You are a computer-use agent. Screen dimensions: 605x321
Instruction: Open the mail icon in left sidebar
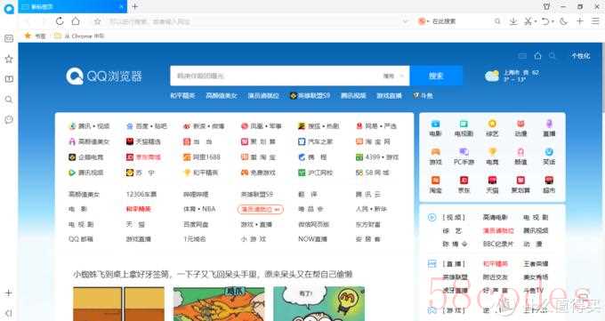(x=9, y=38)
